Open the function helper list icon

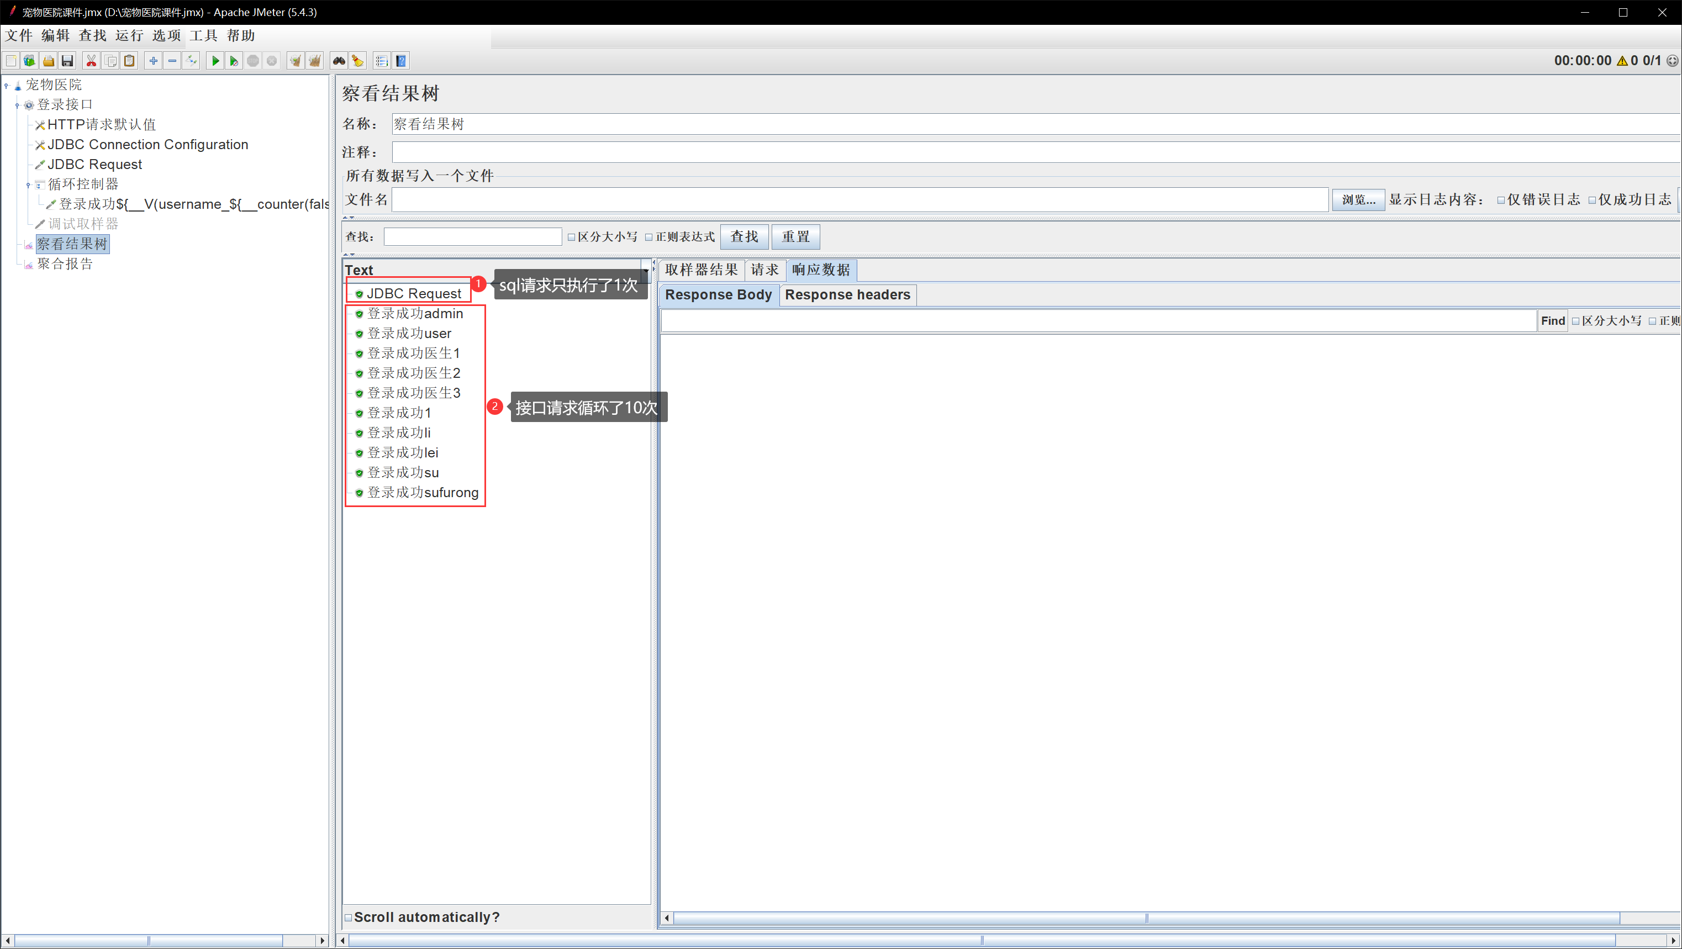382,61
